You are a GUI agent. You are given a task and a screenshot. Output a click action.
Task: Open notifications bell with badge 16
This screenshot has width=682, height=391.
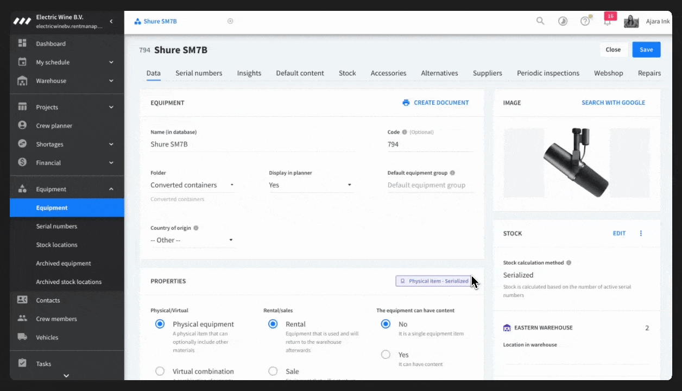(608, 21)
